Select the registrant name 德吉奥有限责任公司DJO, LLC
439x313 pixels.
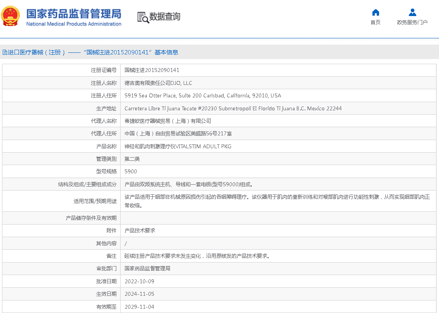[158, 83]
